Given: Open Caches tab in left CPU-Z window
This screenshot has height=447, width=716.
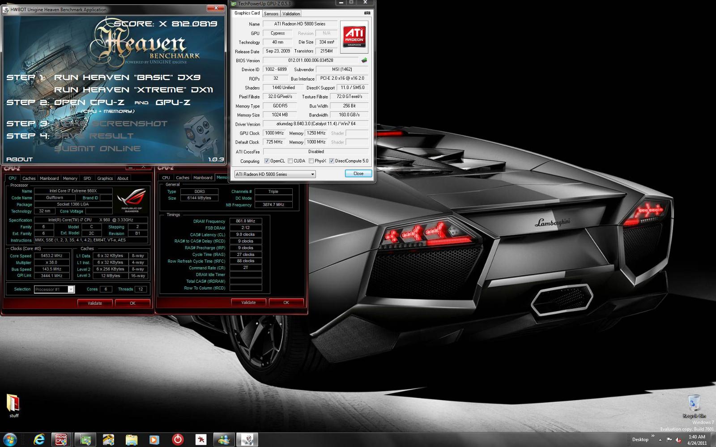Looking at the screenshot, I should point(29,178).
